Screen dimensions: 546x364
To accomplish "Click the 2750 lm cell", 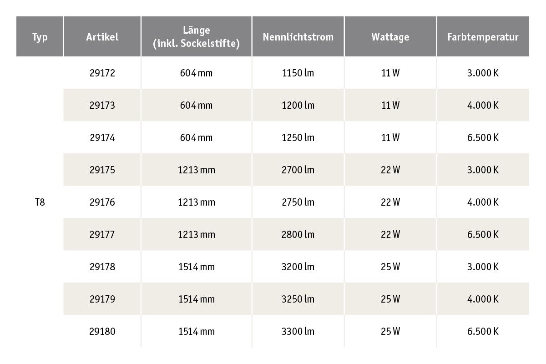I will tap(298, 202).
